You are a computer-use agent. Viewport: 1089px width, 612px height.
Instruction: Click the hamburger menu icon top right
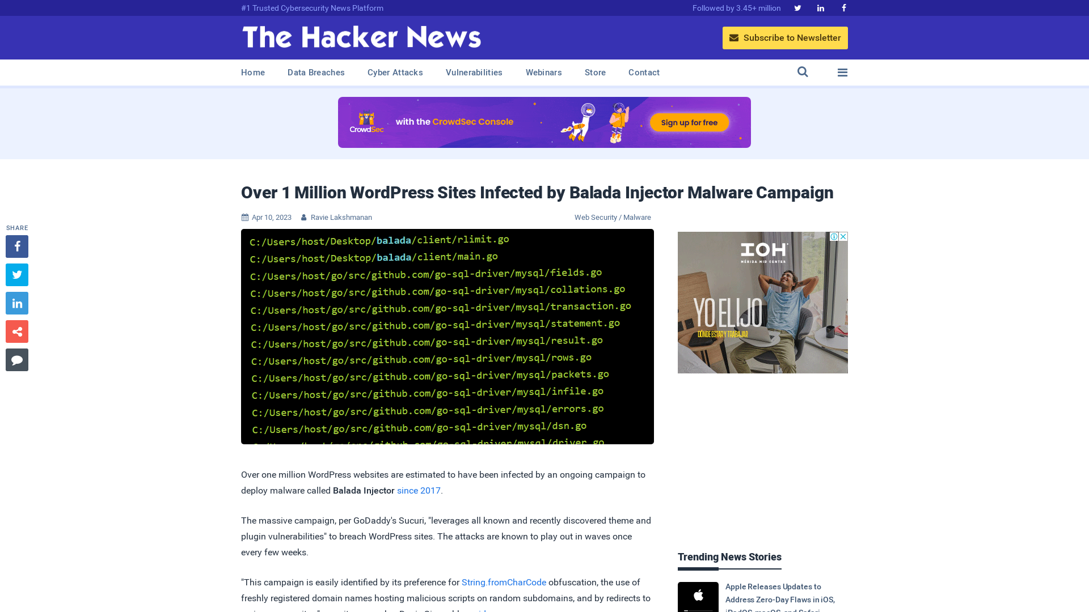click(x=842, y=73)
